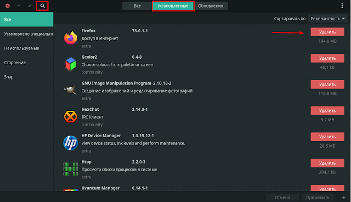
Task: Click GIMP version 2.10.18-2
Action: [x=162, y=83]
